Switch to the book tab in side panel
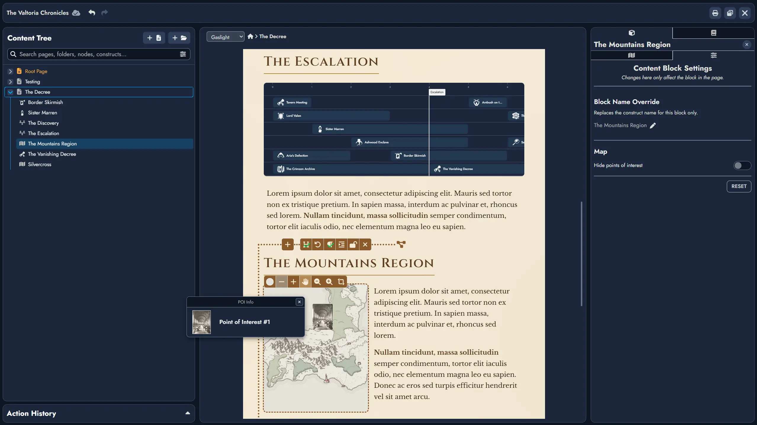The image size is (757, 425). pyautogui.click(x=713, y=33)
